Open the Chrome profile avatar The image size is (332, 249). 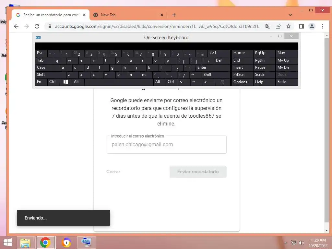click(x=312, y=26)
